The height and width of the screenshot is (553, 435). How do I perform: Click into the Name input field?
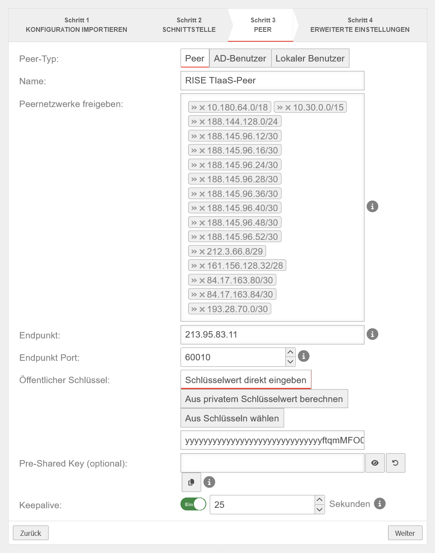[x=272, y=81]
